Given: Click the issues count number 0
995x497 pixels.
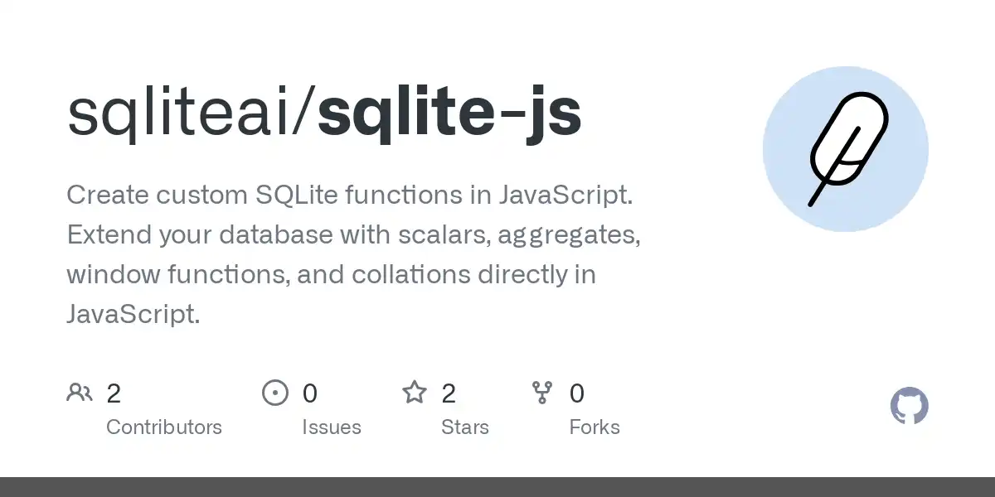Looking at the screenshot, I should pyautogui.click(x=309, y=393).
